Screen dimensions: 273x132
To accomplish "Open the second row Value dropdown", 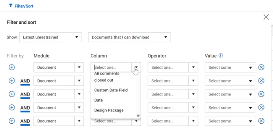I will coord(230,81).
